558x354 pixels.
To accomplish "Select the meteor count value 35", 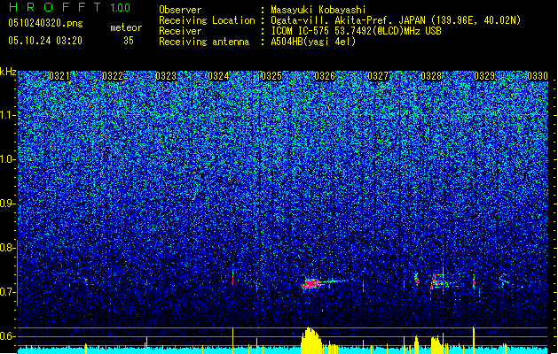I will (x=129, y=41).
